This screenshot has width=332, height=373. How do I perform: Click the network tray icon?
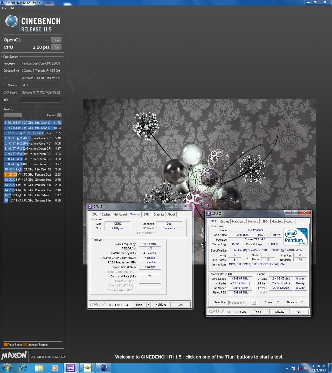point(300,368)
